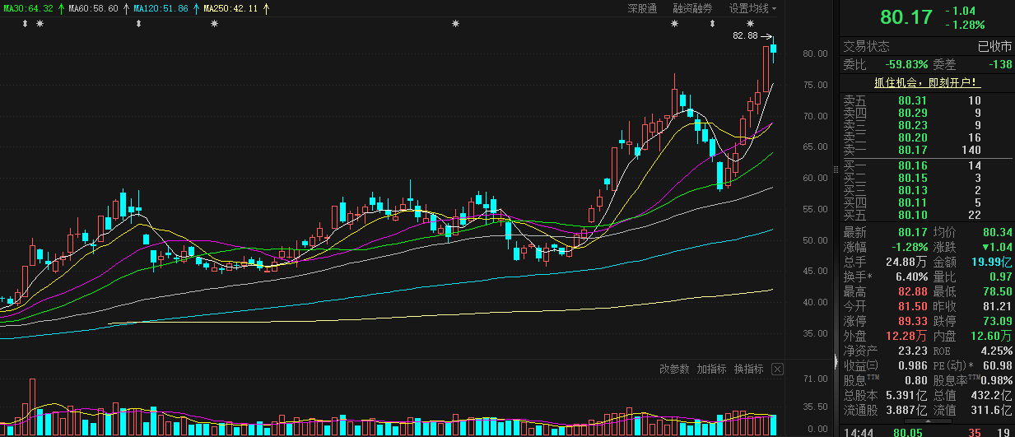
Task: Click the 流通股 value 3.887亿
Action: (x=906, y=410)
